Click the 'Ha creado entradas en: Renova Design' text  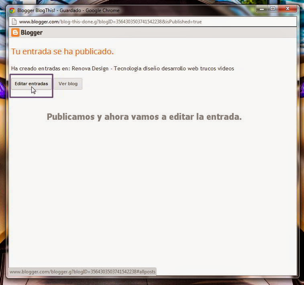[60, 68]
